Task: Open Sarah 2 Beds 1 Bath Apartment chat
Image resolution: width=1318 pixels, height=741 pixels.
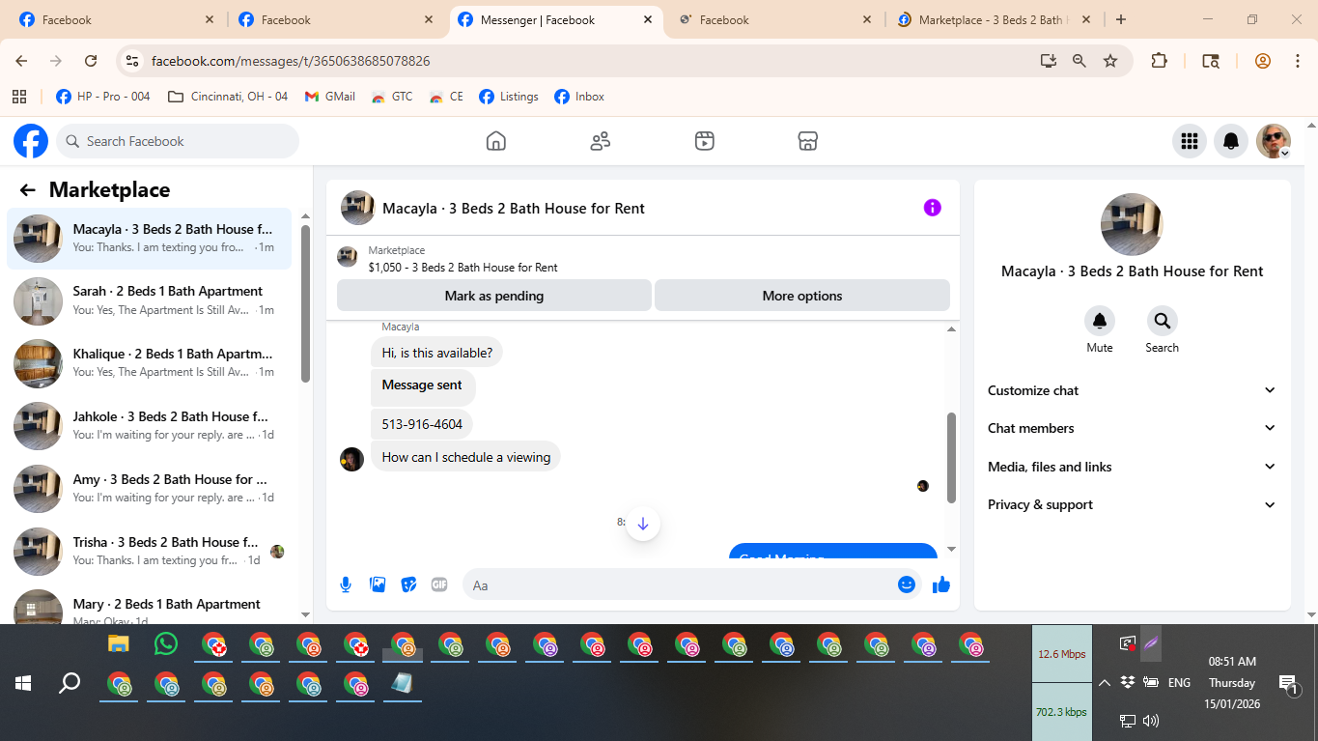Action: [150, 300]
